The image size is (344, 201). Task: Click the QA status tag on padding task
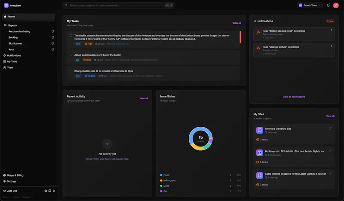pos(77,60)
